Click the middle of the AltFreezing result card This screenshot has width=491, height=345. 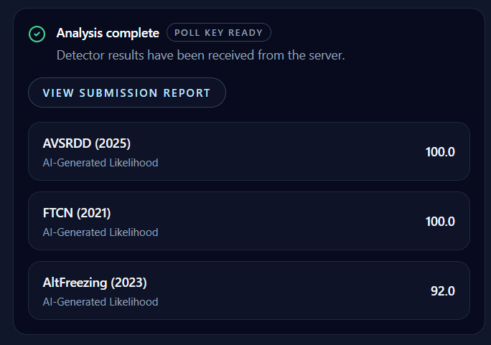pyautogui.click(x=248, y=290)
